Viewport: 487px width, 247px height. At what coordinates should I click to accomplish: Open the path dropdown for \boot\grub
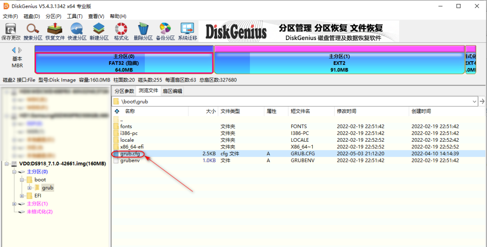474,101
